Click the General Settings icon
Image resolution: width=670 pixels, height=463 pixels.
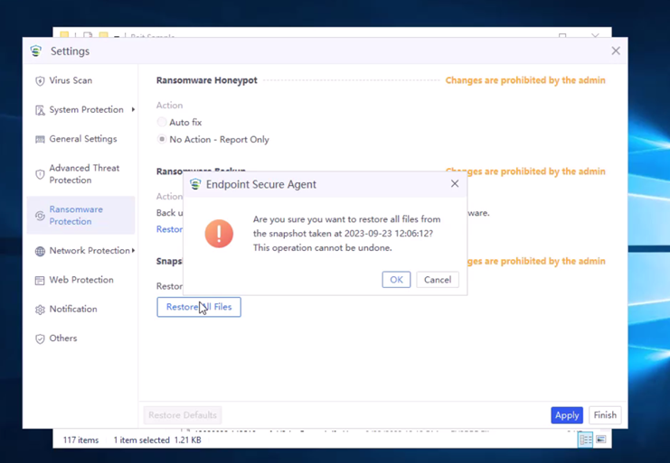tap(40, 140)
